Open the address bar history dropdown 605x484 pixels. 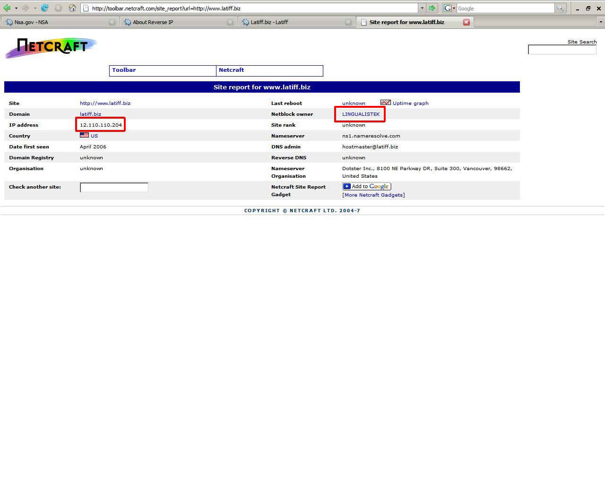[x=422, y=8]
